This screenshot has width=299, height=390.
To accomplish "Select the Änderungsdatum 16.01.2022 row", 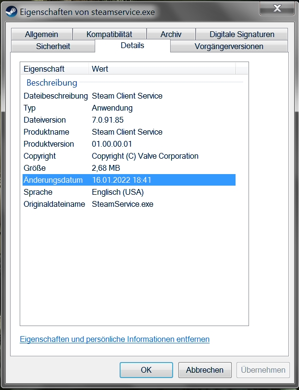I will [x=129, y=180].
